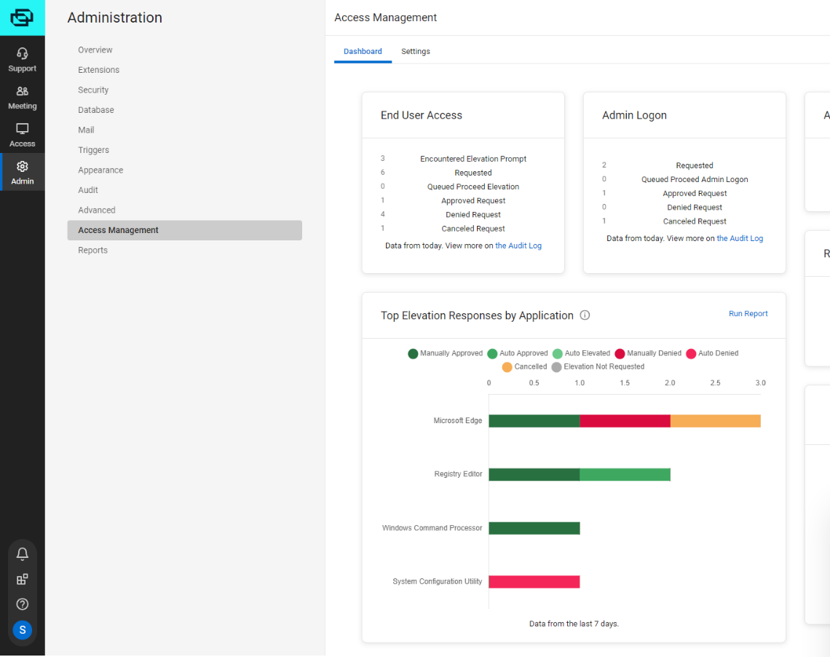Open the Security admin page

(x=93, y=90)
